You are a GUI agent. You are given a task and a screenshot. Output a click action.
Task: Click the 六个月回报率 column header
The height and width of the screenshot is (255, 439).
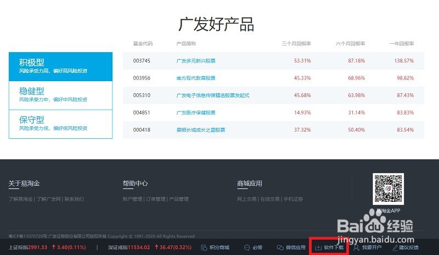[x=351, y=44]
